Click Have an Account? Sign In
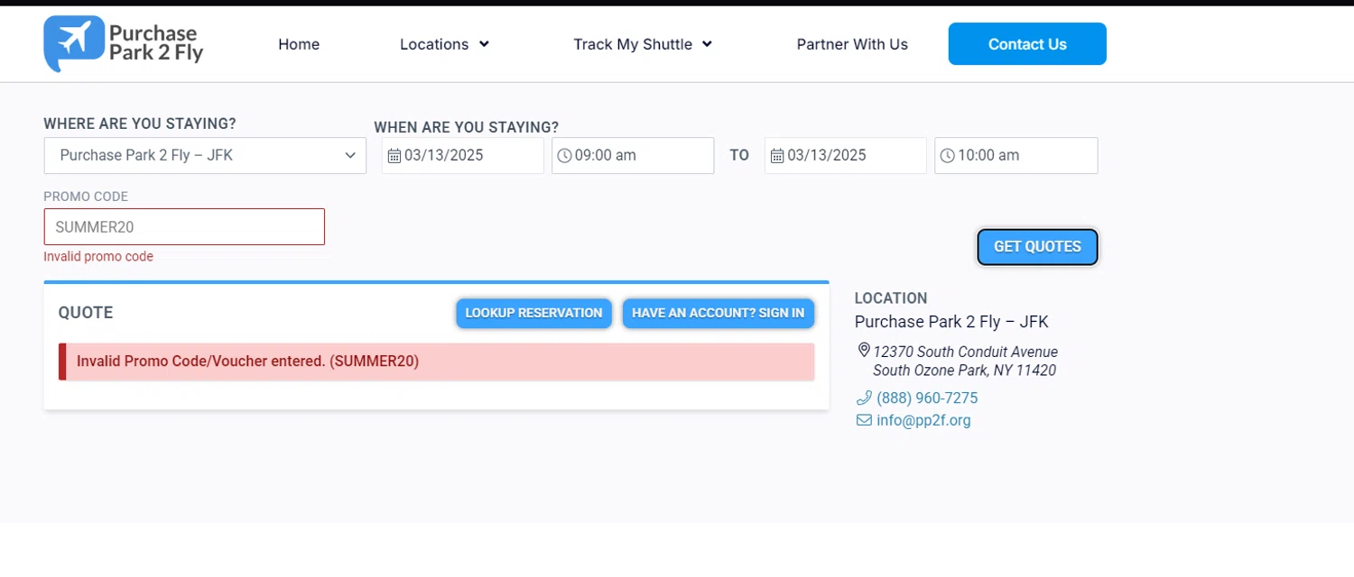 pos(718,314)
